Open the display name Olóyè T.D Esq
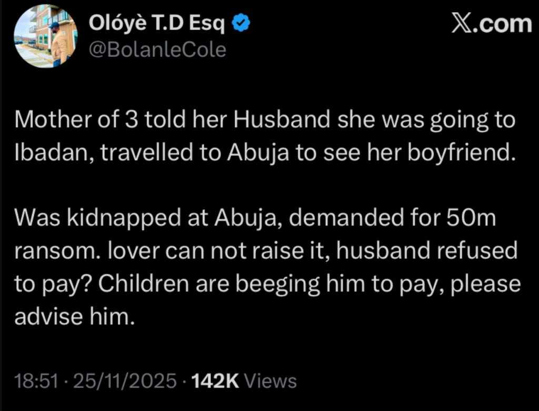Viewport: 539px width, 411px height. (157, 24)
